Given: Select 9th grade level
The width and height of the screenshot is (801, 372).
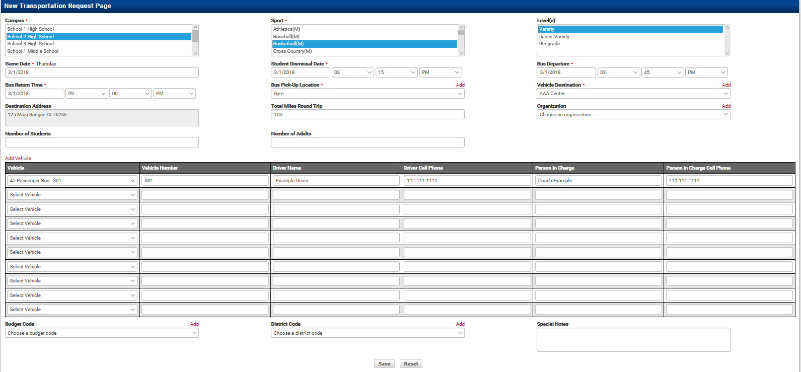Looking at the screenshot, I should click(x=630, y=44).
